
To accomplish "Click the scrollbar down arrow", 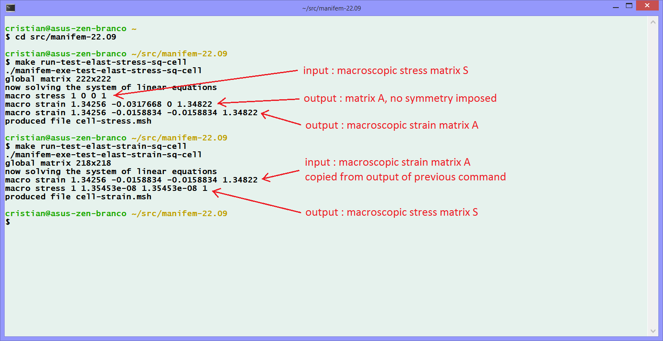I will click(653, 331).
